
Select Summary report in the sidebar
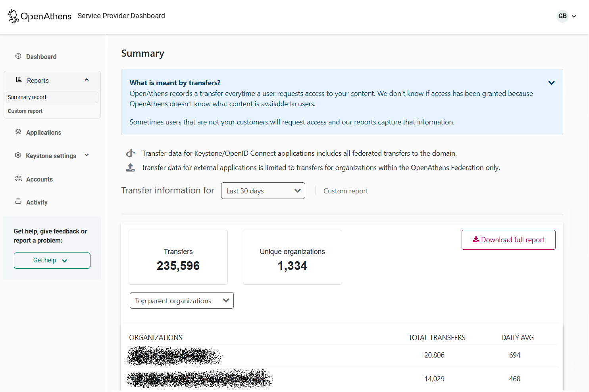tap(27, 97)
